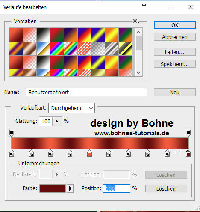
Task: Choose the black-to-white gradient preset in first row
Action: coord(44,35)
